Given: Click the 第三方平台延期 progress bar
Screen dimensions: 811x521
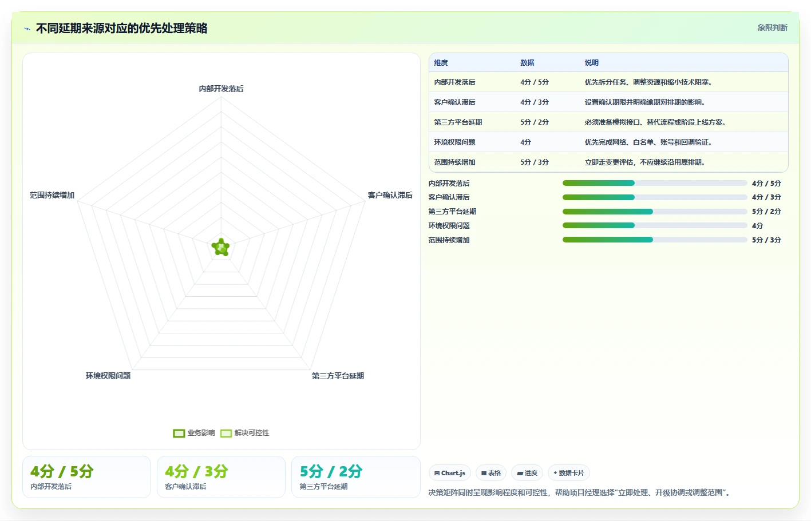Looking at the screenshot, I should (655, 212).
